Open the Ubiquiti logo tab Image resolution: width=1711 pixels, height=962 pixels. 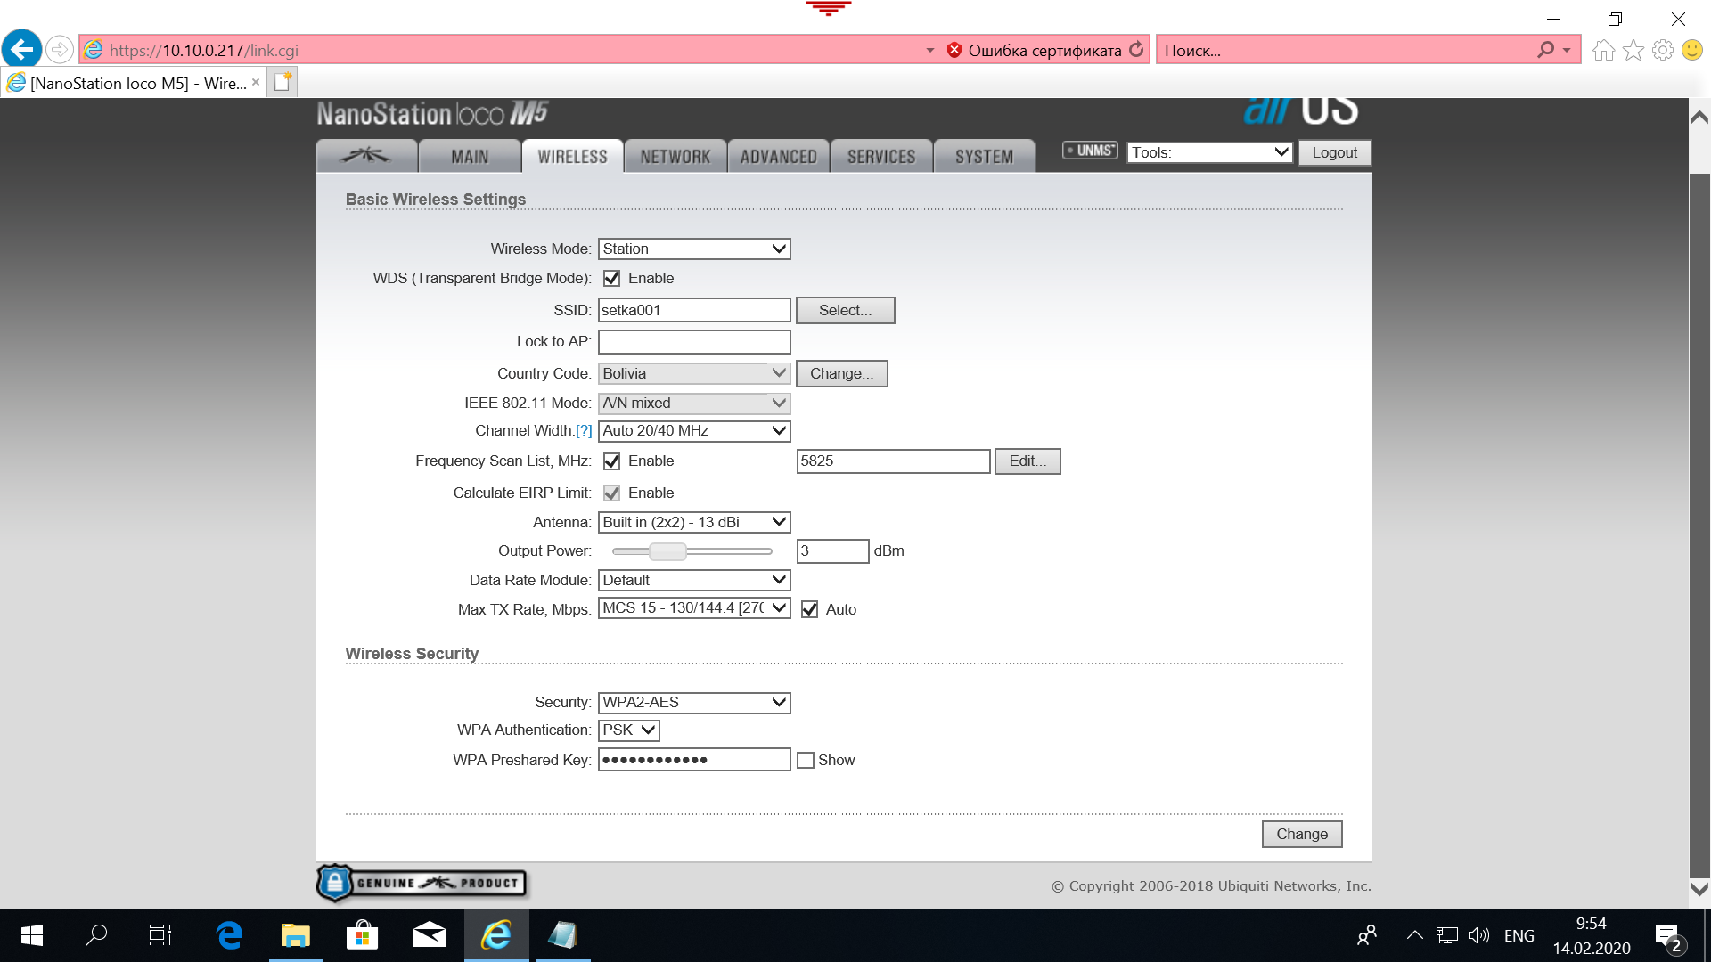click(x=366, y=156)
